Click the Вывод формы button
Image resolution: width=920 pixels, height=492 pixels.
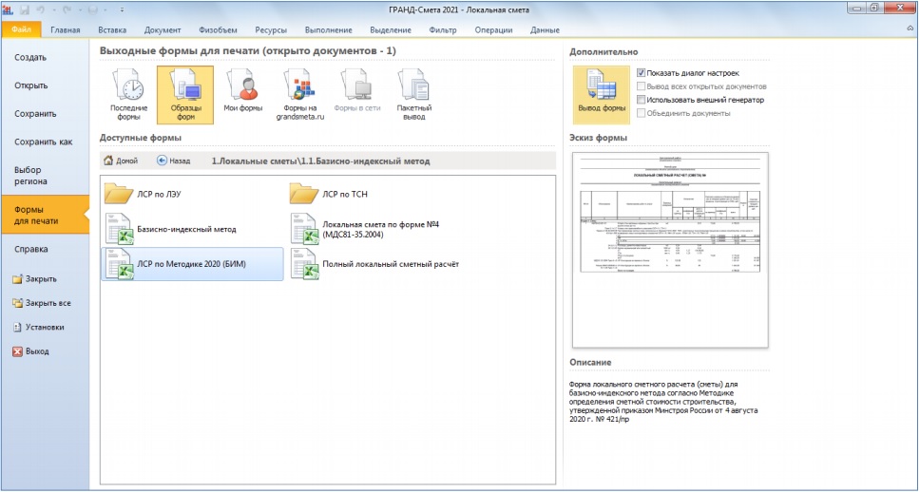[602, 95]
